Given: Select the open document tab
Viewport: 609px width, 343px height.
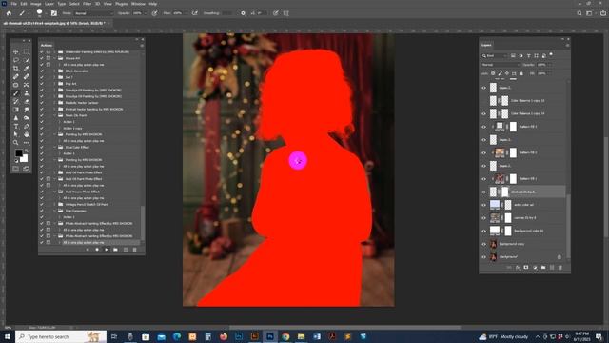Looking at the screenshot, I should [54, 23].
